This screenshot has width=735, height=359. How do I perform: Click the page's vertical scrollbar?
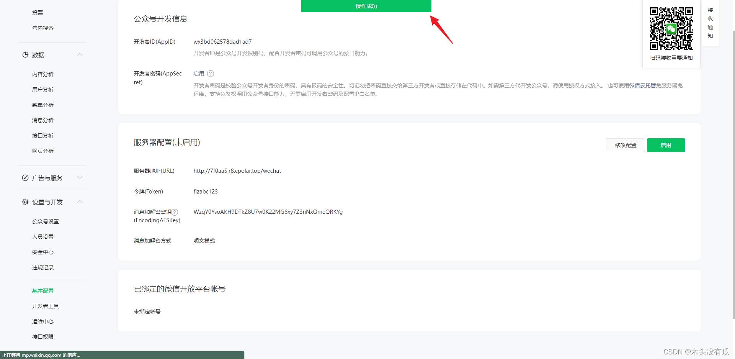coord(733,174)
